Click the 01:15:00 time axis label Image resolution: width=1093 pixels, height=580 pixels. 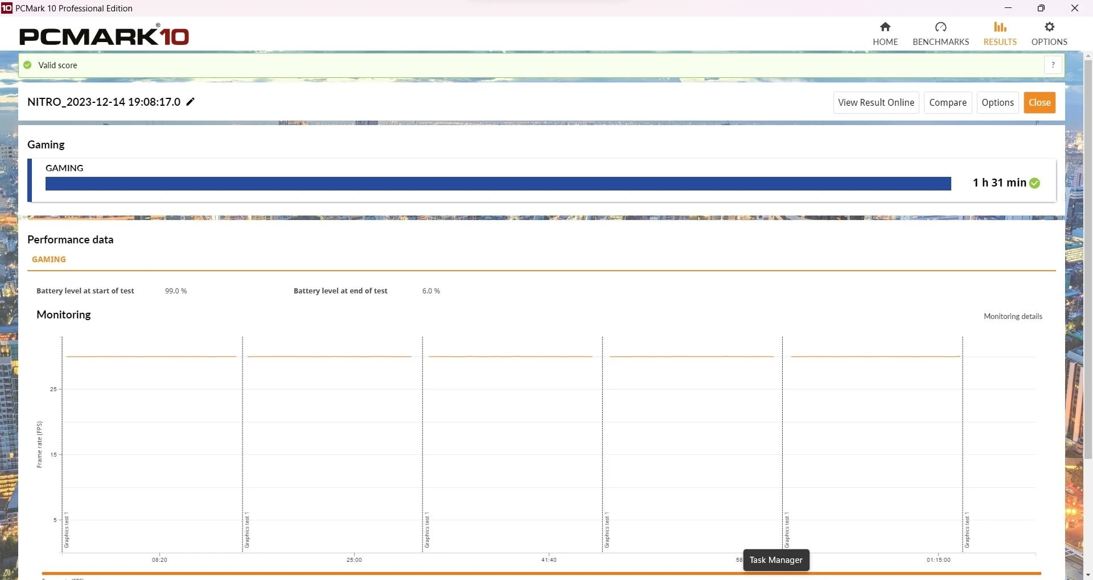click(x=938, y=560)
